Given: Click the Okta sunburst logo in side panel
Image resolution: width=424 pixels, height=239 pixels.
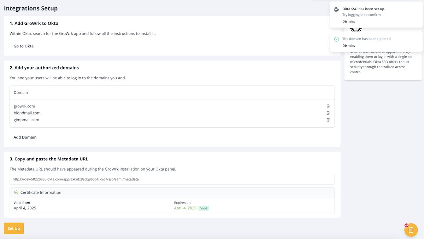Looking at the screenshot, I should [x=356, y=30].
